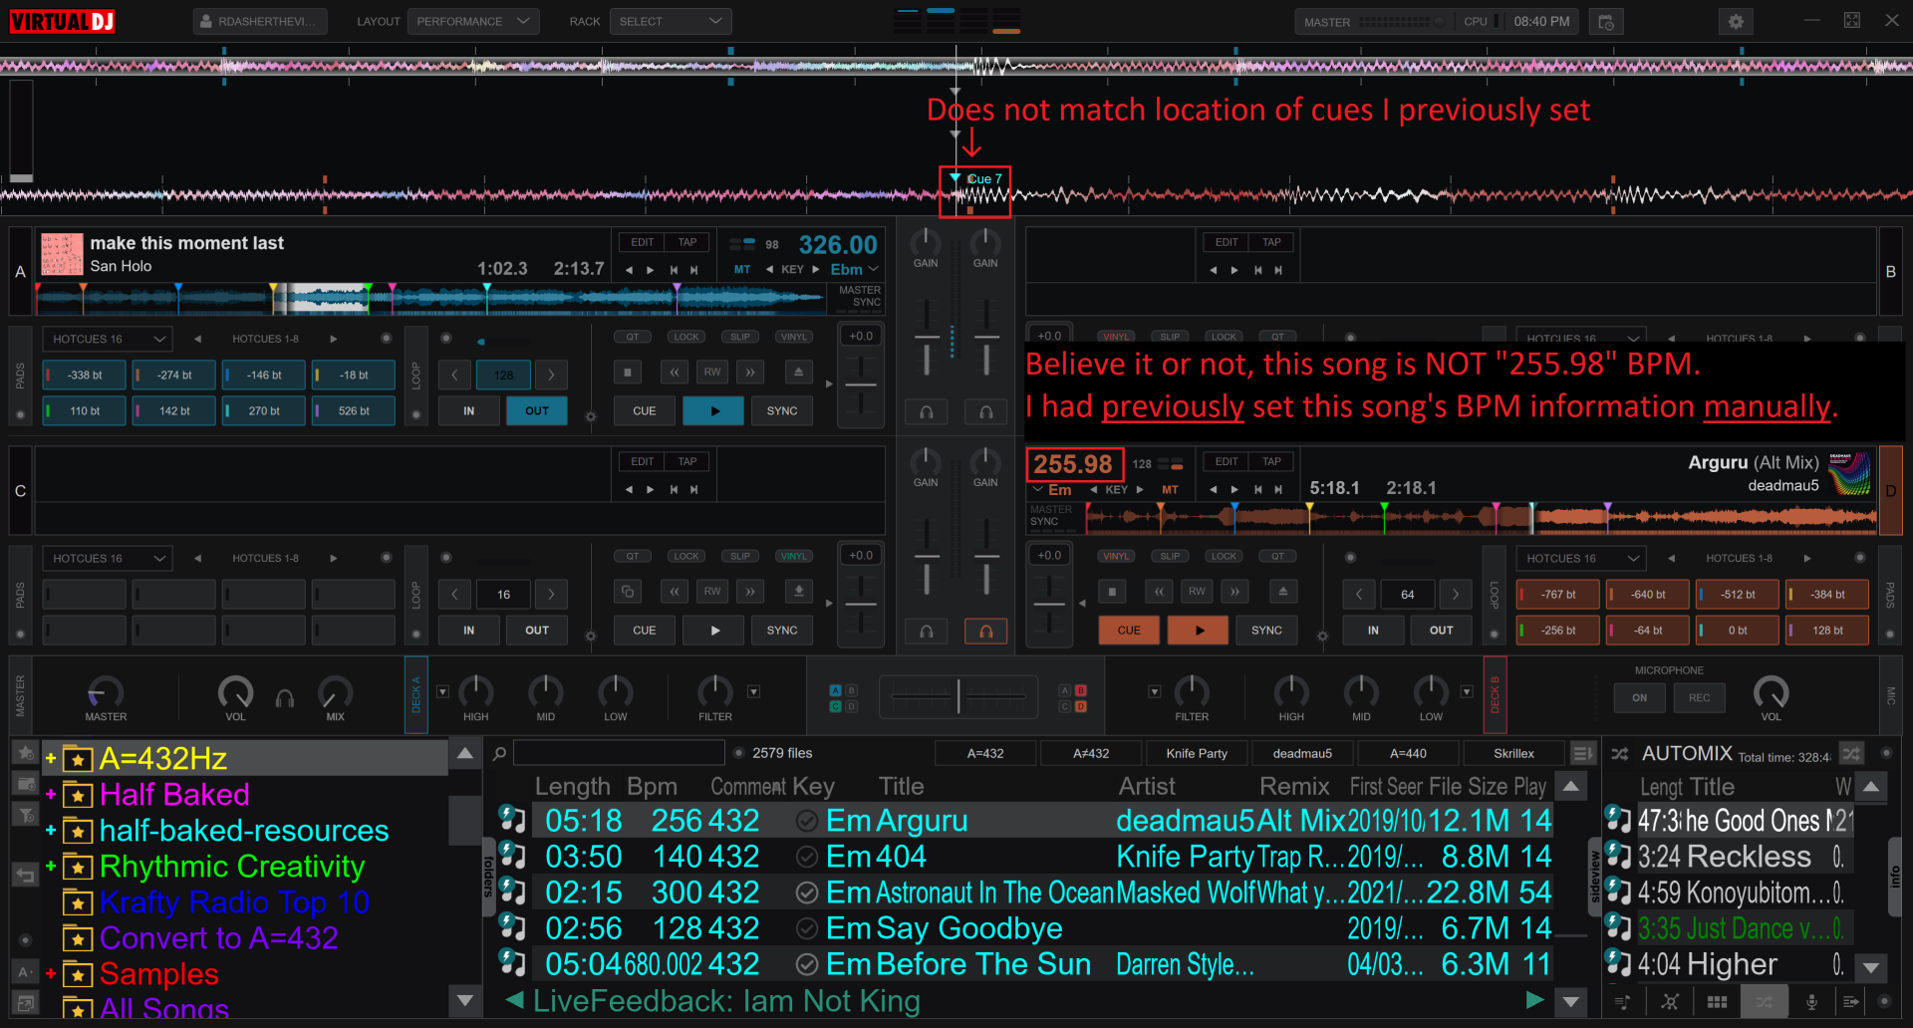1913x1028 pixels.
Task: Toggle SLIP mode on Deck A
Action: click(740, 337)
